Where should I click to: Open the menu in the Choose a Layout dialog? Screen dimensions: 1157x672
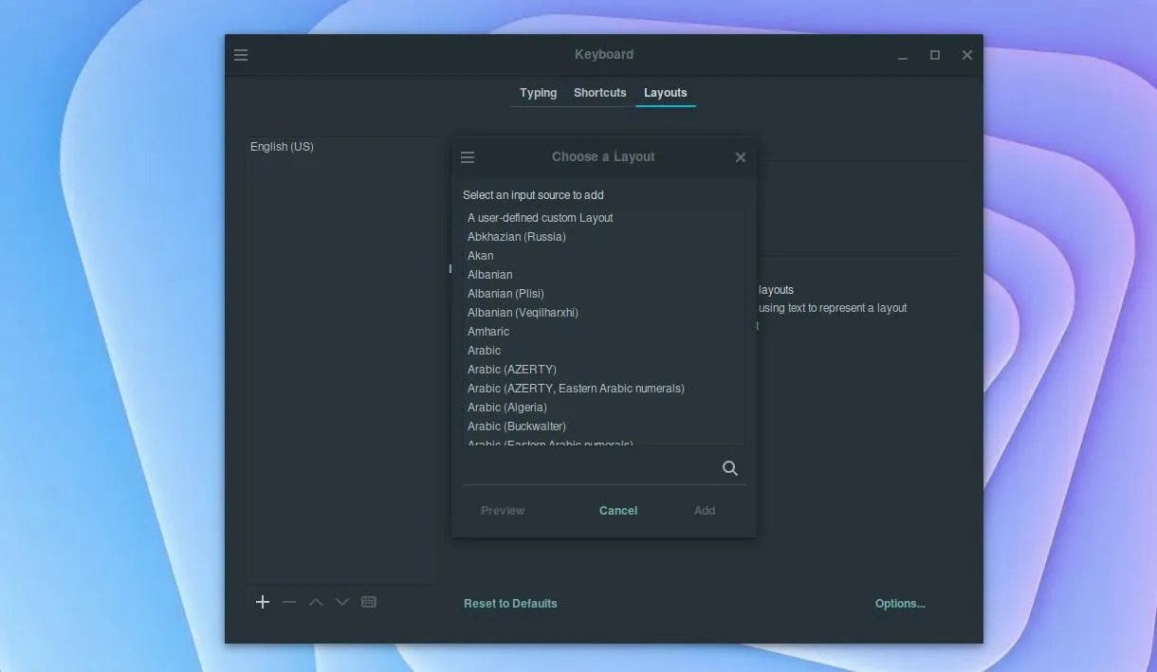pos(468,156)
